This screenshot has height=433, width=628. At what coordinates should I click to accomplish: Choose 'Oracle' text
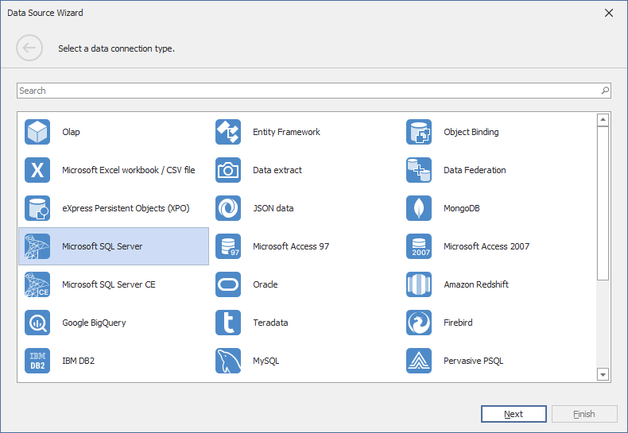(x=266, y=284)
